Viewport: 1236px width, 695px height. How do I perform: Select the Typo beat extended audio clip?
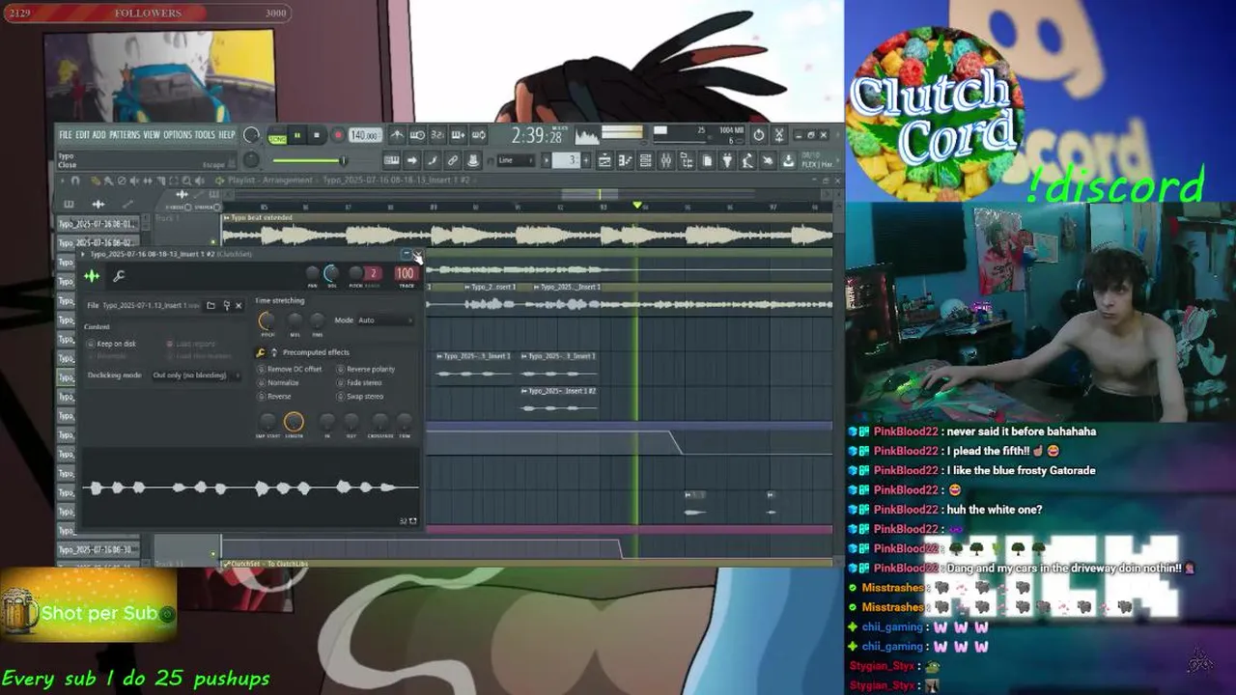[526, 231]
